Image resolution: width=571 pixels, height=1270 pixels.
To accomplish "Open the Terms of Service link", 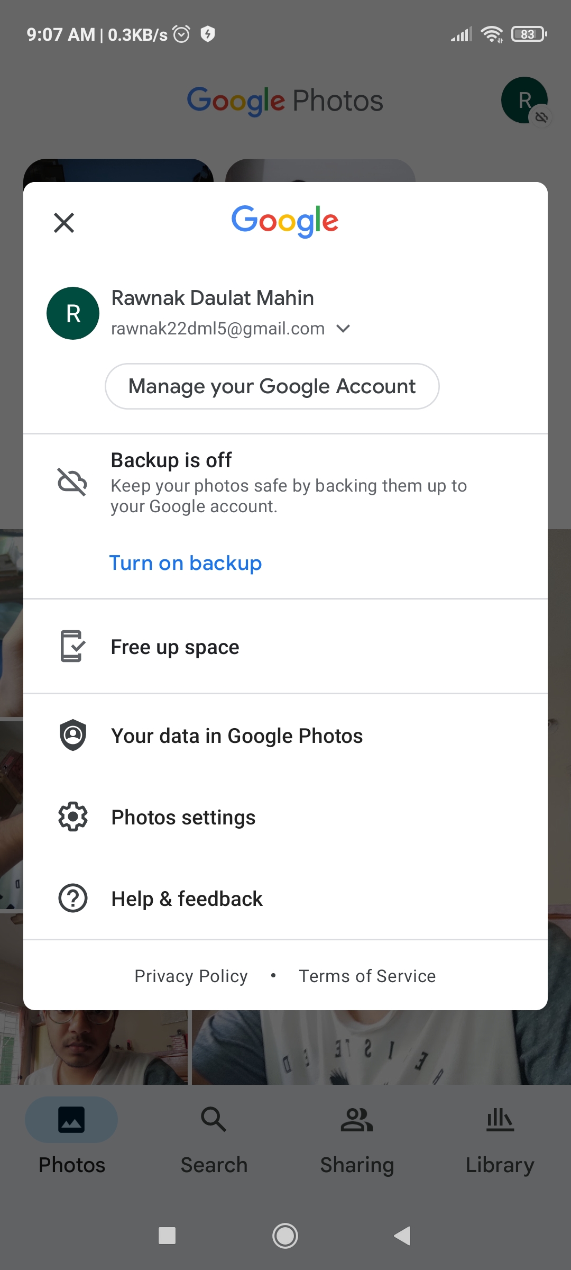I will pos(367,976).
